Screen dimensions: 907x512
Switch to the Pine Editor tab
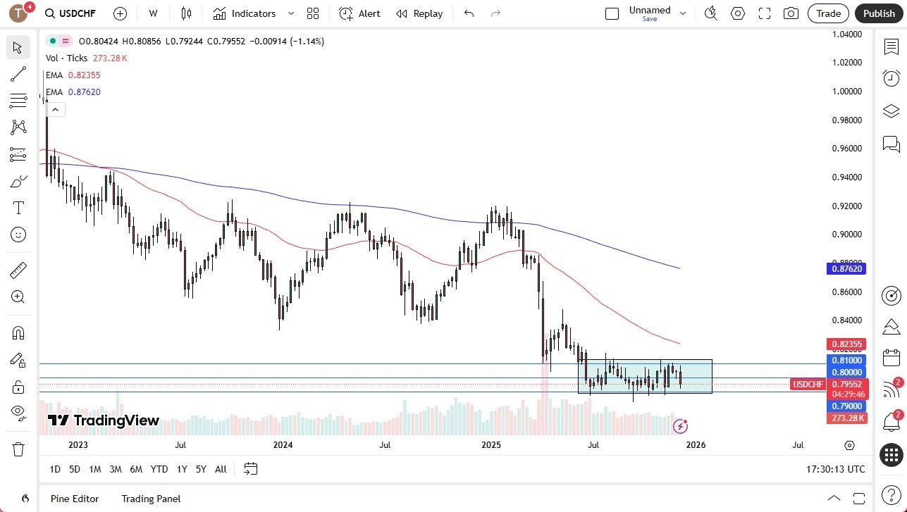[x=75, y=499]
